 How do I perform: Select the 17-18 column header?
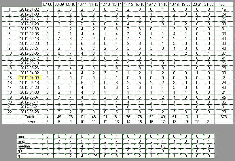(x=163, y=4)
